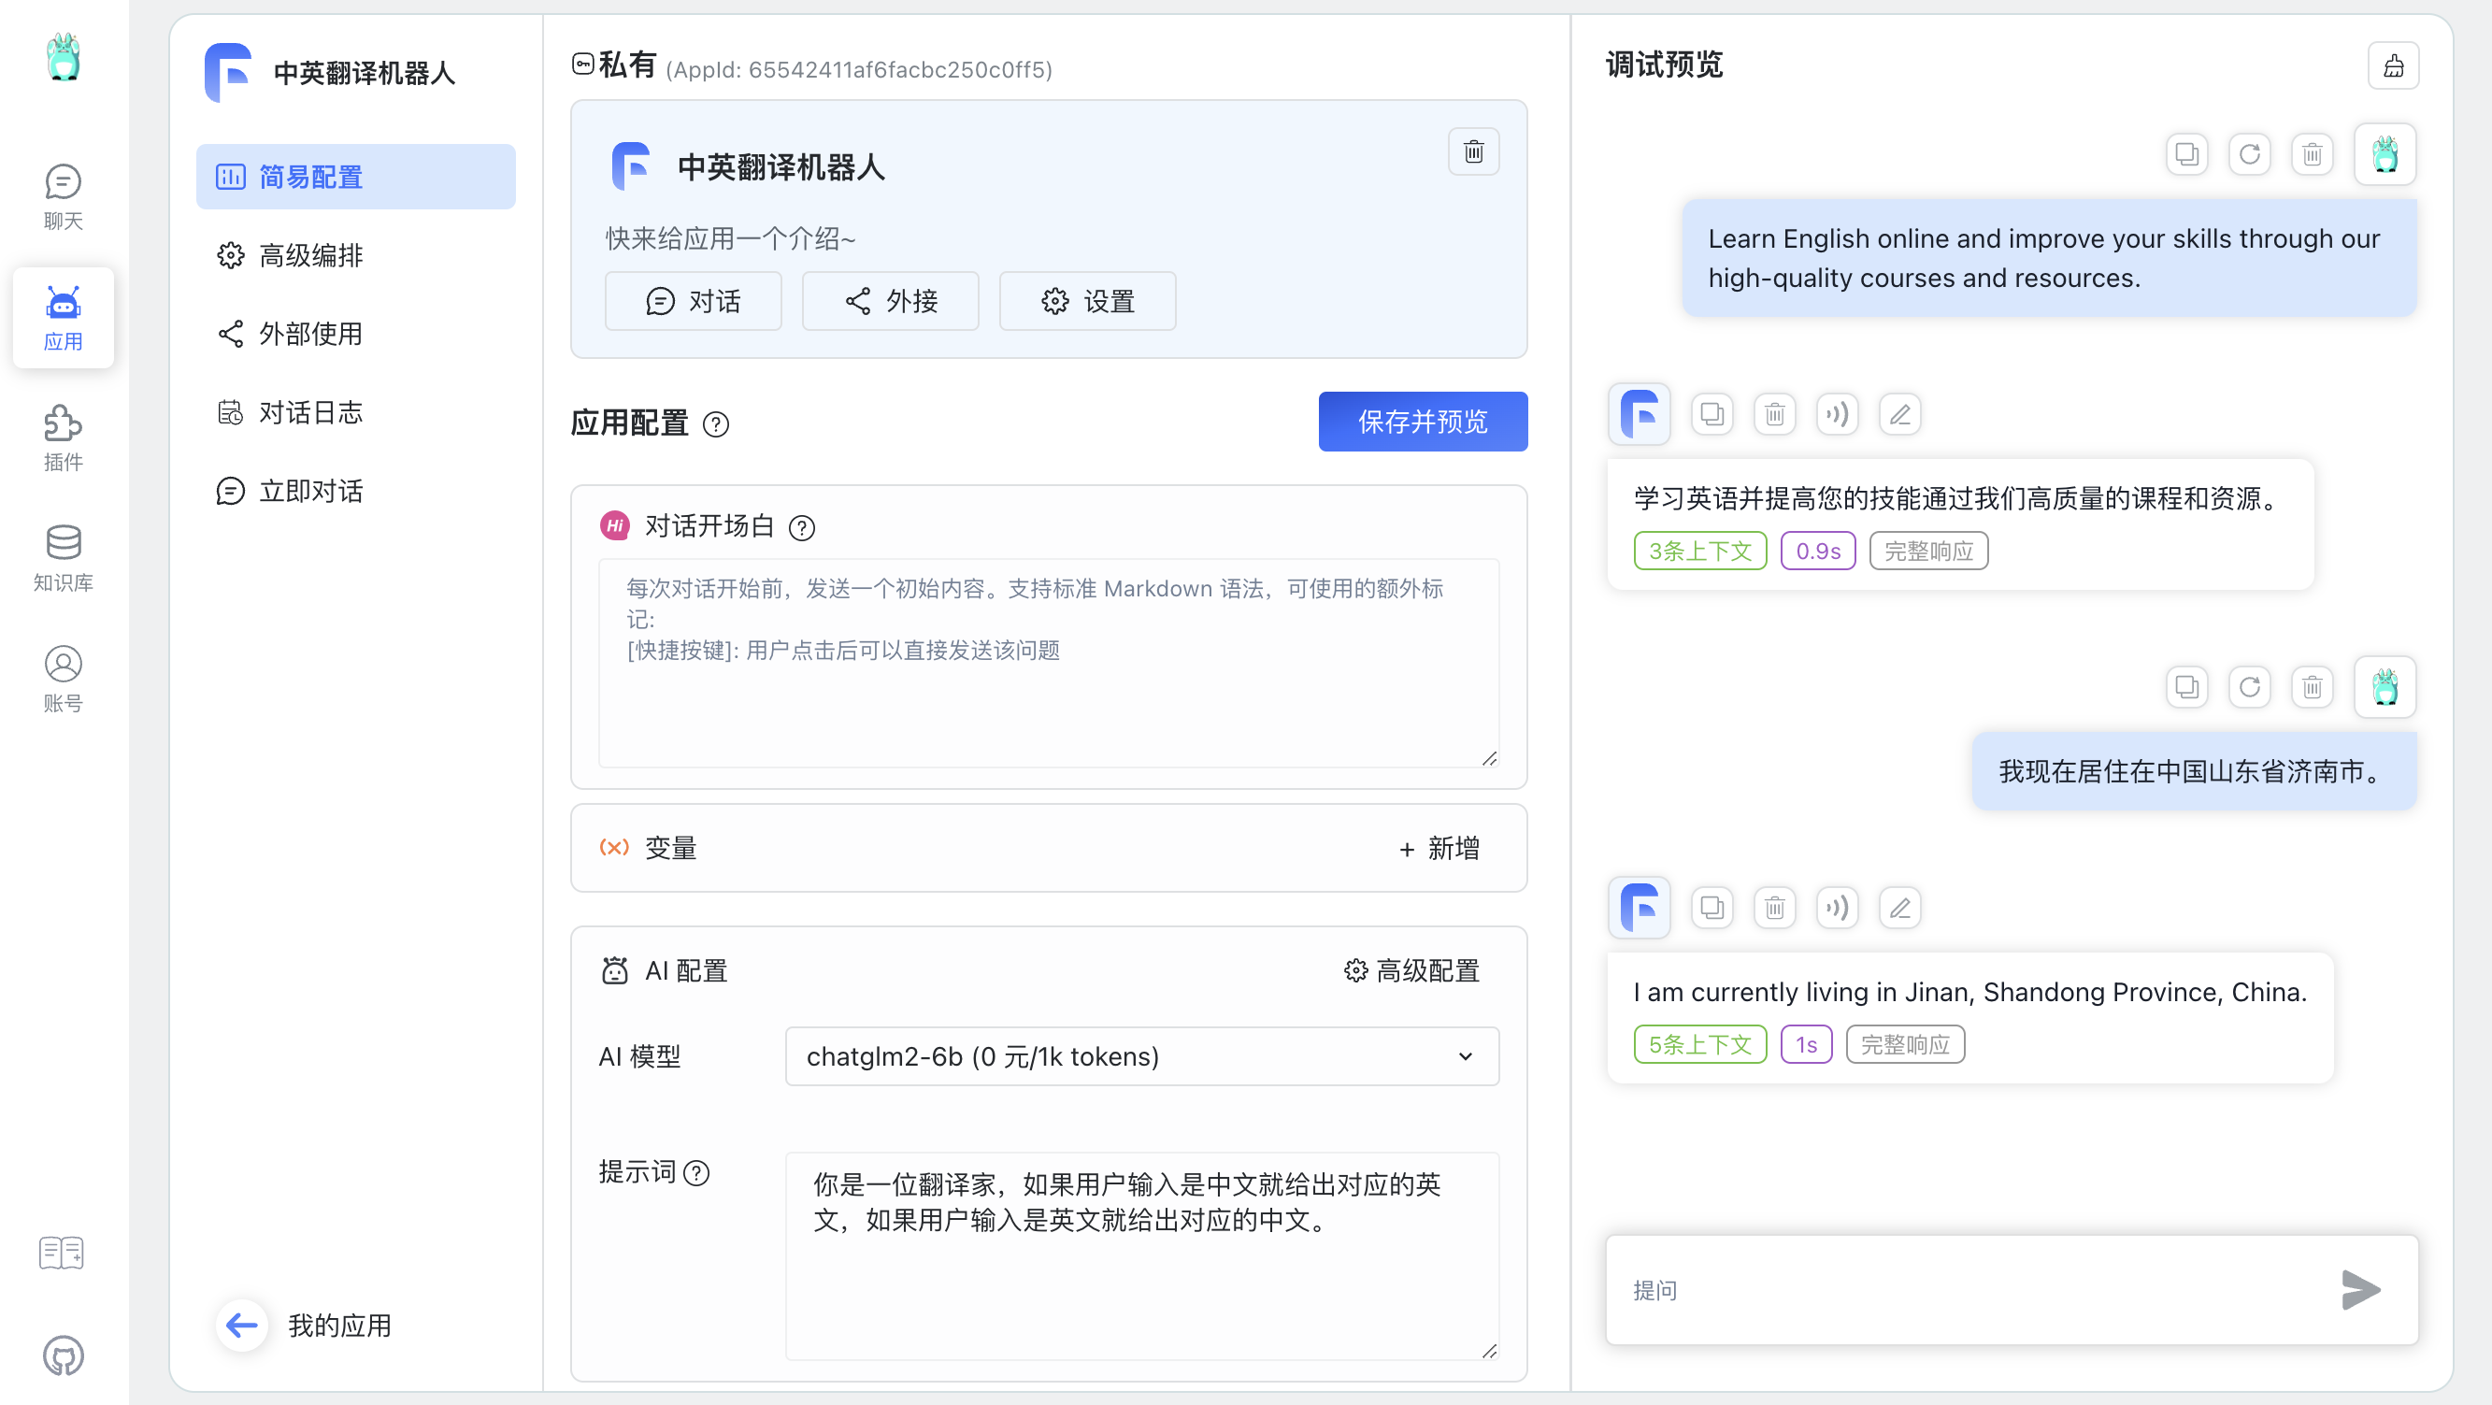2492x1405 pixels.
Task: Click the 外接 button in app card
Action: point(890,302)
